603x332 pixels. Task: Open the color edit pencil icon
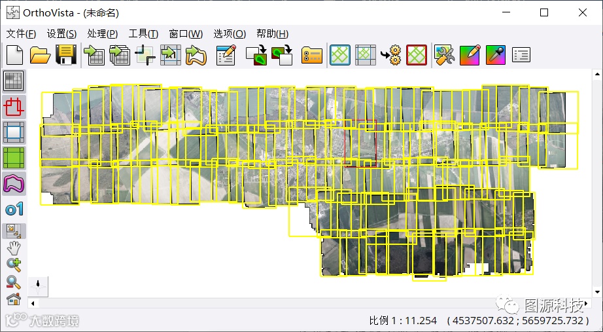470,55
